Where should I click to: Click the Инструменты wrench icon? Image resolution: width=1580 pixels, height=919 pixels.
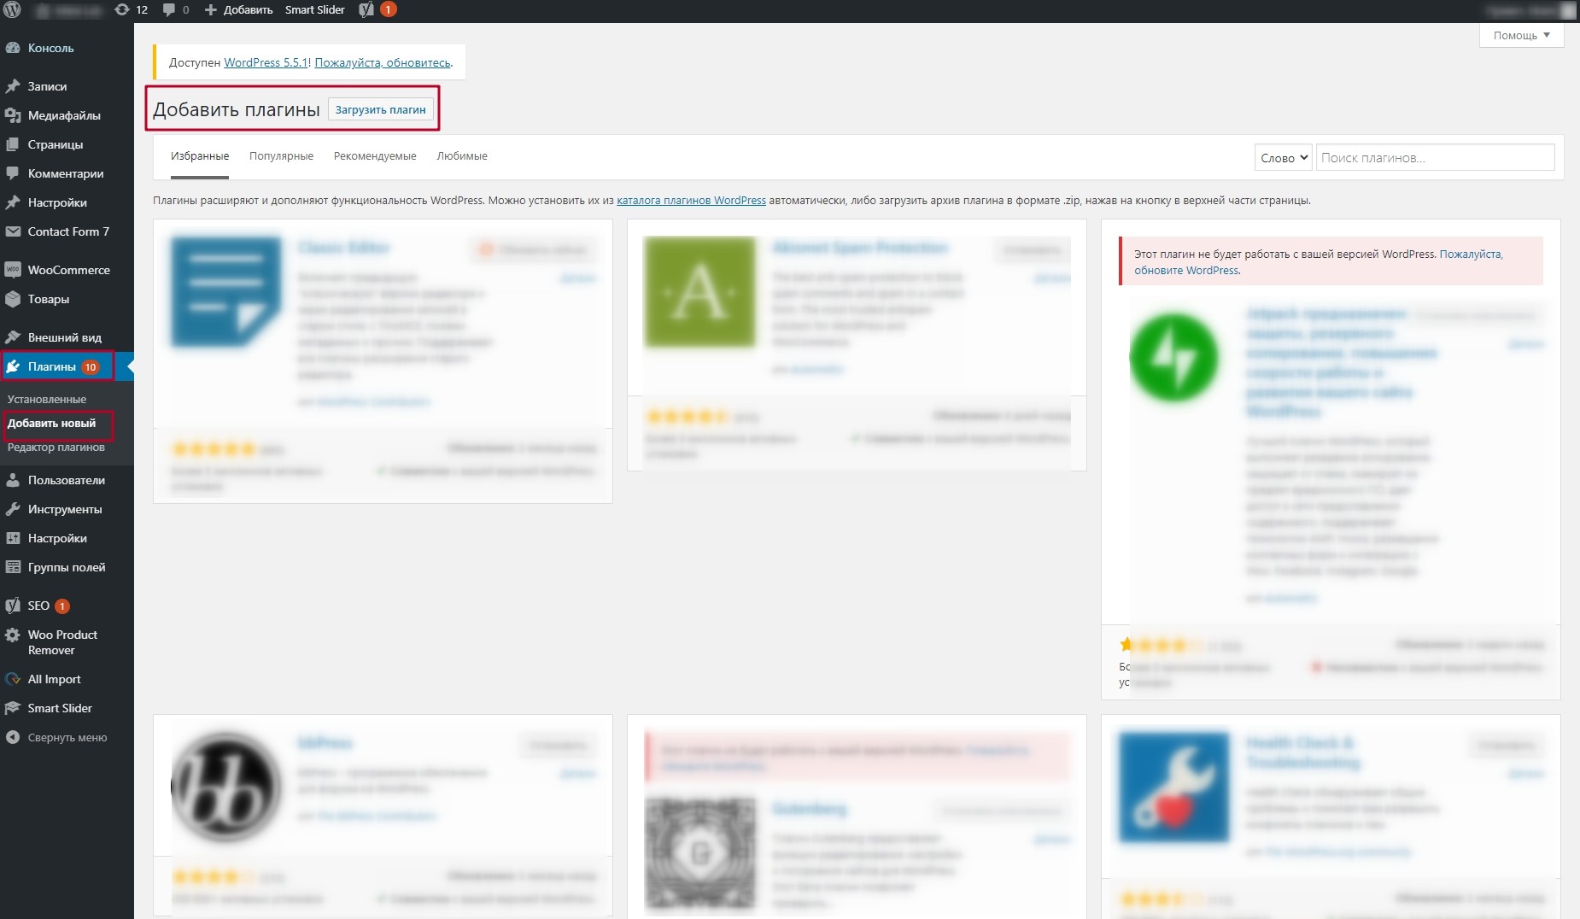click(13, 509)
